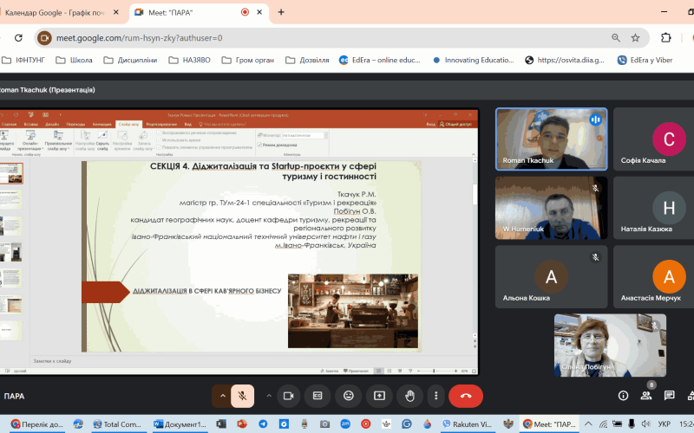Click the Дизайн ribbon tab in PowerPoint
Screen dimensions: 694x433
tap(52, 124)
